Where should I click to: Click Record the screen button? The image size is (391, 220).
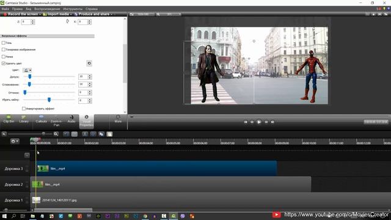pyautogui.click(x=21, y=14)
